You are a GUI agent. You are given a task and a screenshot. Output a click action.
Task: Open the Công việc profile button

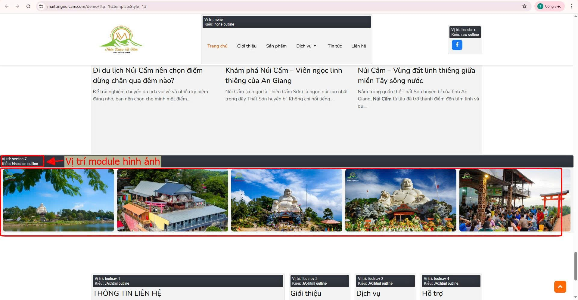(x=549, y=6)
